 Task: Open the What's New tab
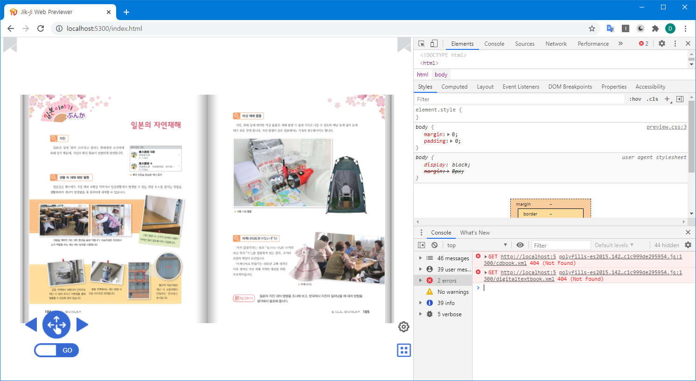tap(474, 232)
